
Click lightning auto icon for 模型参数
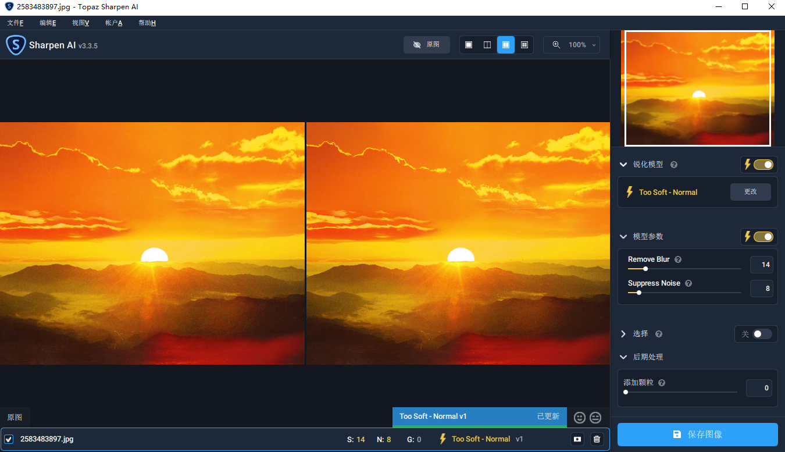747,237
